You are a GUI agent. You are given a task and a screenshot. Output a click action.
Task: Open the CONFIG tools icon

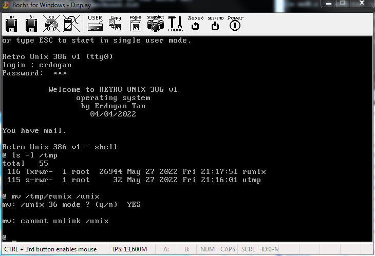click(175, 24)
